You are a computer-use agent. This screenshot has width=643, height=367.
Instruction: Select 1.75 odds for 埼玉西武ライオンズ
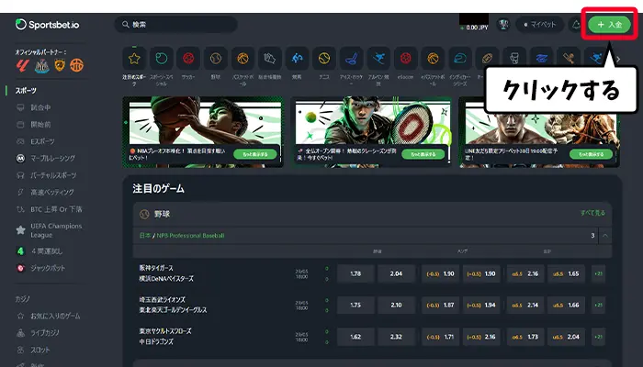point(355,306)
